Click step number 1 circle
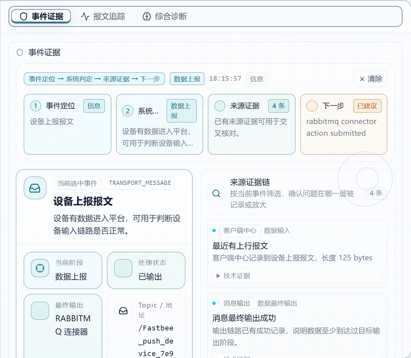 coord(36,106)
